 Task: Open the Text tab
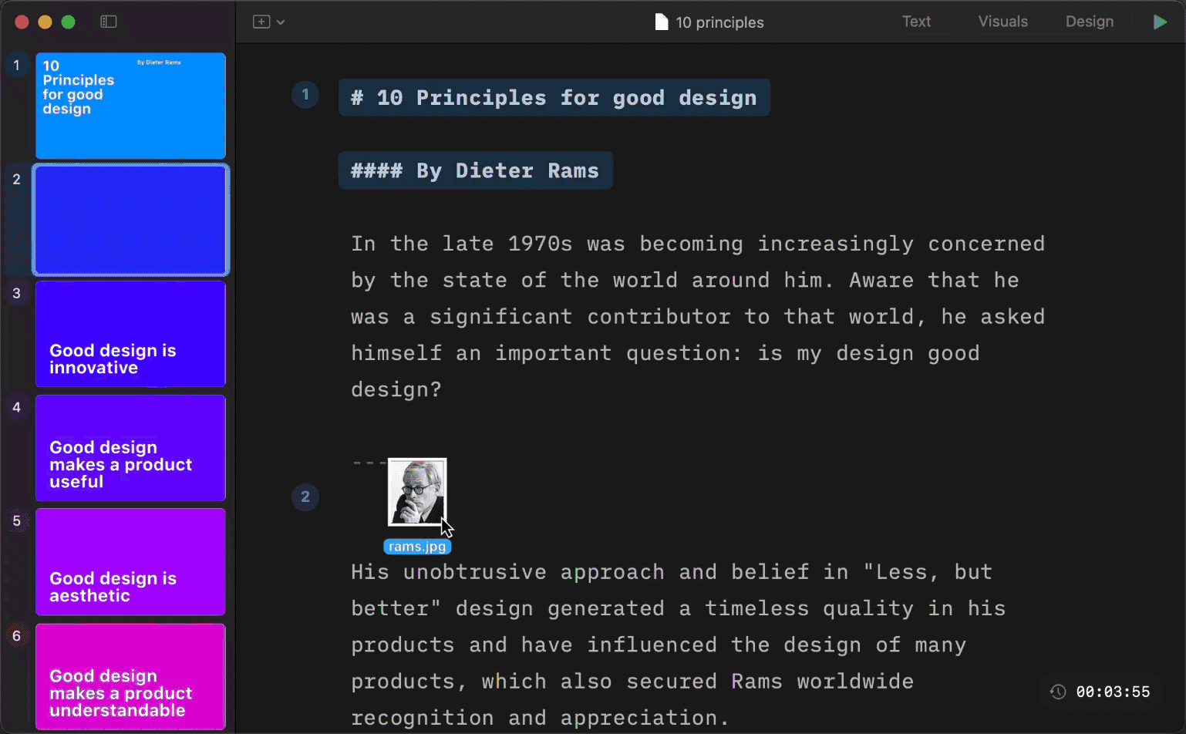[x=916, y=22]
